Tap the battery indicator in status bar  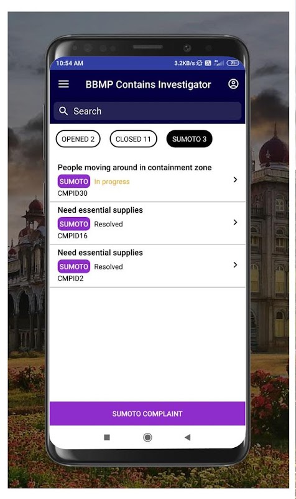pyautogui.click(x=233, y=63)
